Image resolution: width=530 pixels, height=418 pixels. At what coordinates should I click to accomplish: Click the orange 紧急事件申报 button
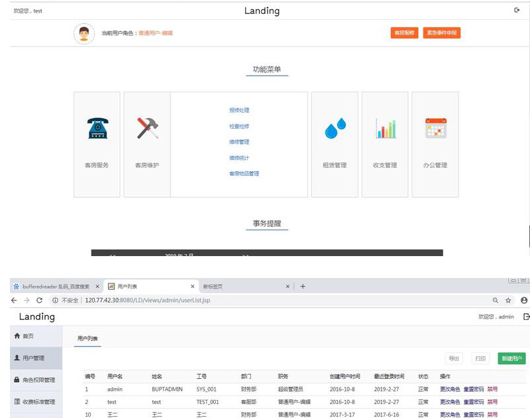441,33
